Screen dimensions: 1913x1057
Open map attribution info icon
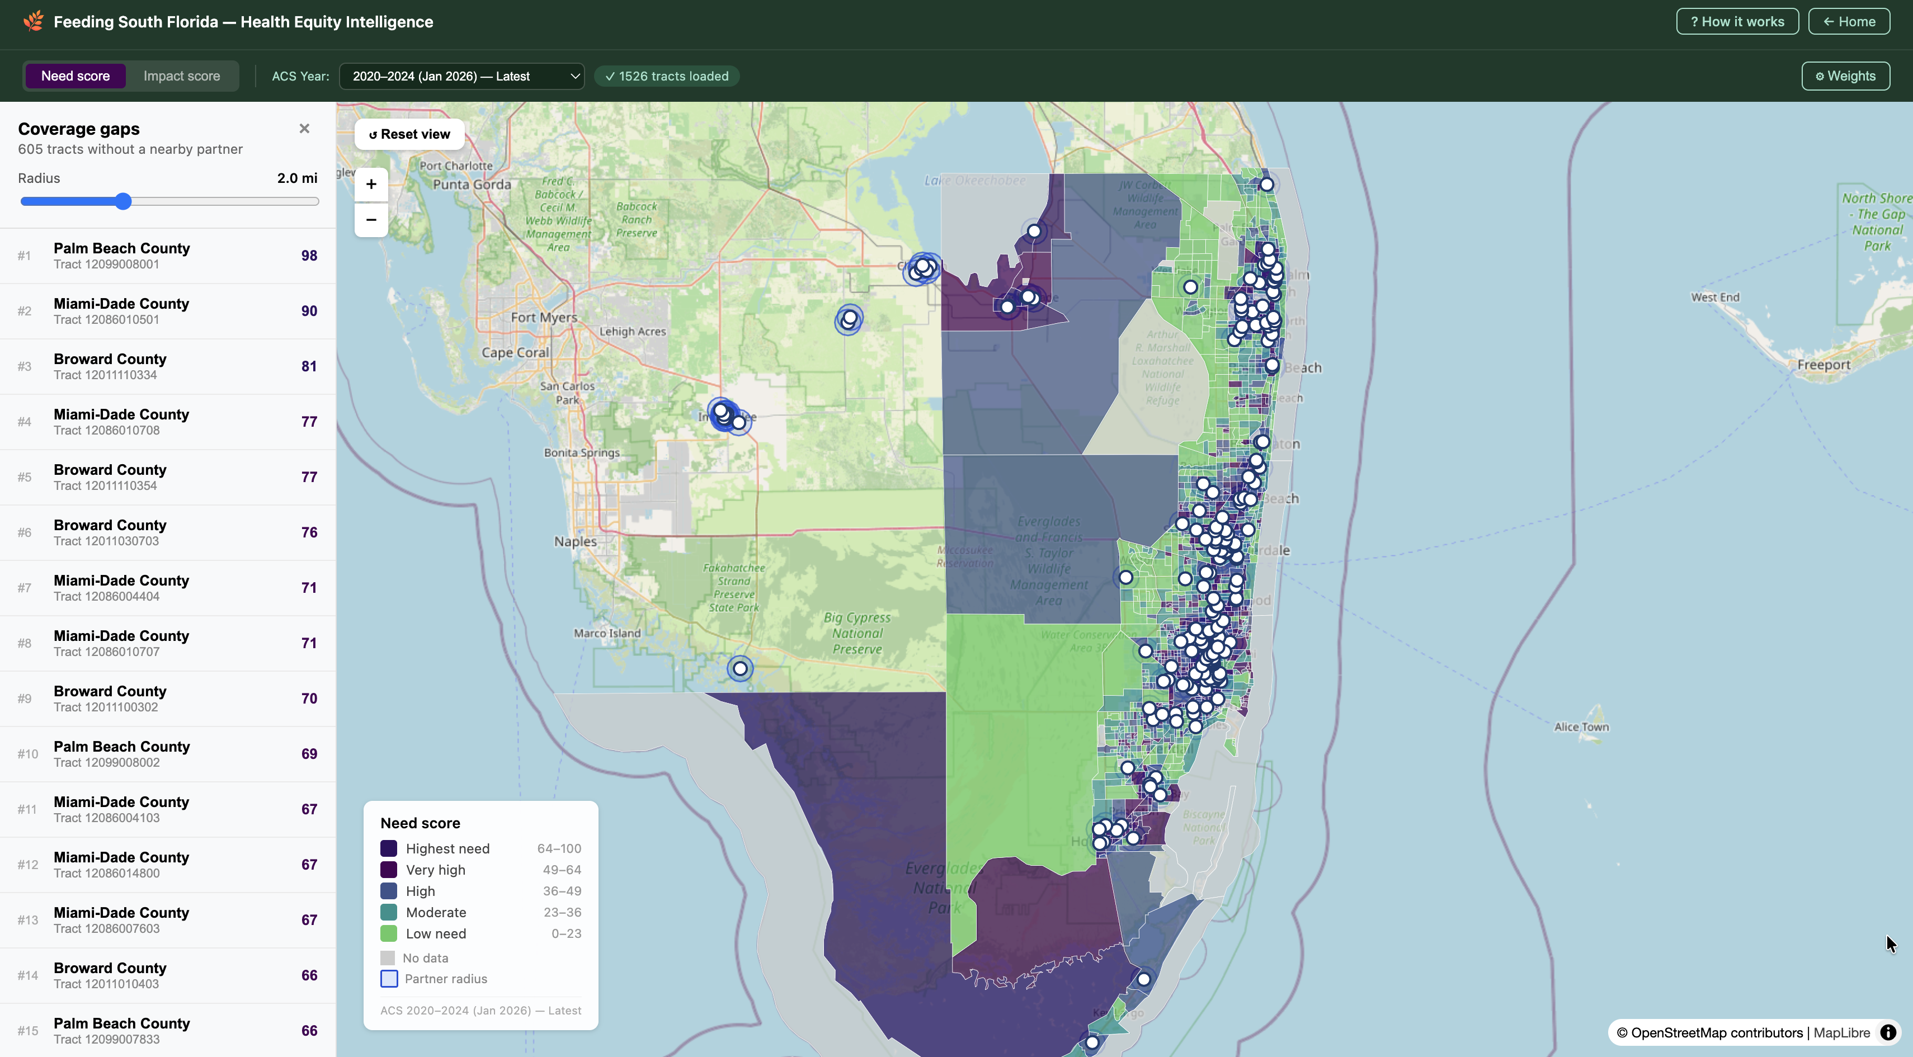1888,1032
